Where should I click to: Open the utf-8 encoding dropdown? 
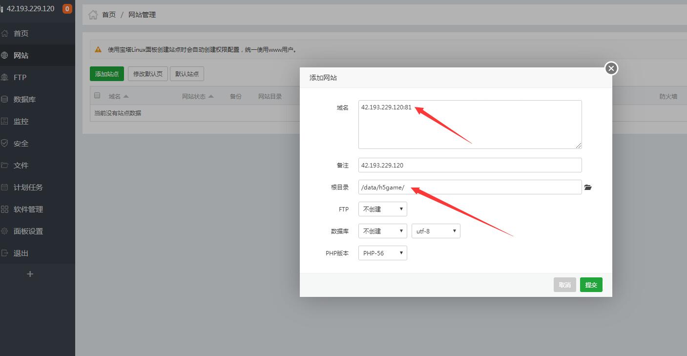[x=436, y=231]
